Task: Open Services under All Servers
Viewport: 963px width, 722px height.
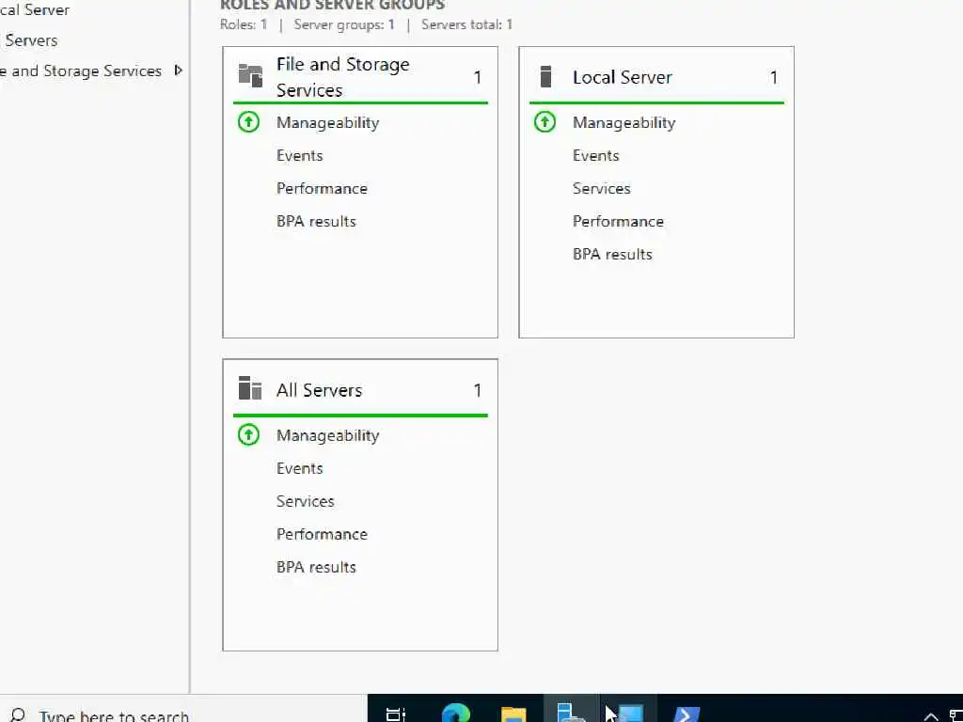Action: point(306,502)
